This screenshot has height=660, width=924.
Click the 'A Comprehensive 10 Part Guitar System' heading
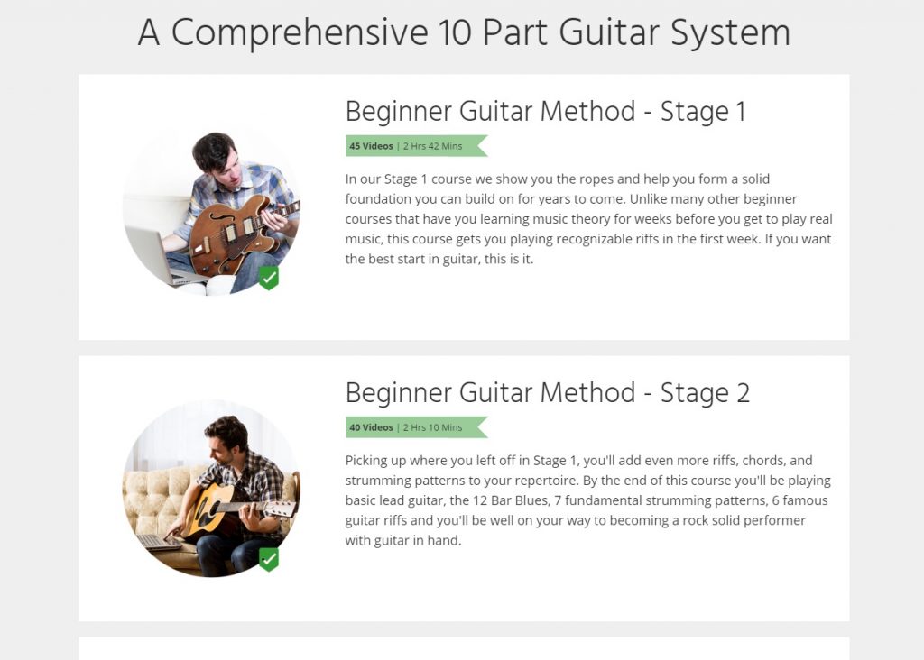[x=464, y=32]
